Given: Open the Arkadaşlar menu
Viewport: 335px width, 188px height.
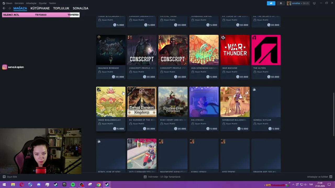Looking at the screenshot, I should [31, 3].
